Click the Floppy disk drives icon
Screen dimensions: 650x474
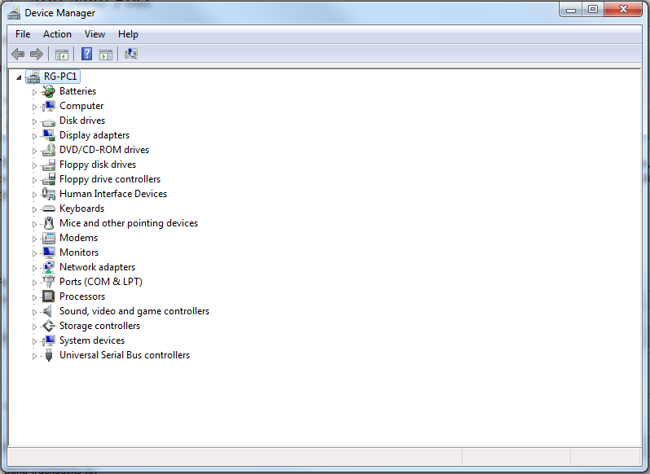point(49,165)
